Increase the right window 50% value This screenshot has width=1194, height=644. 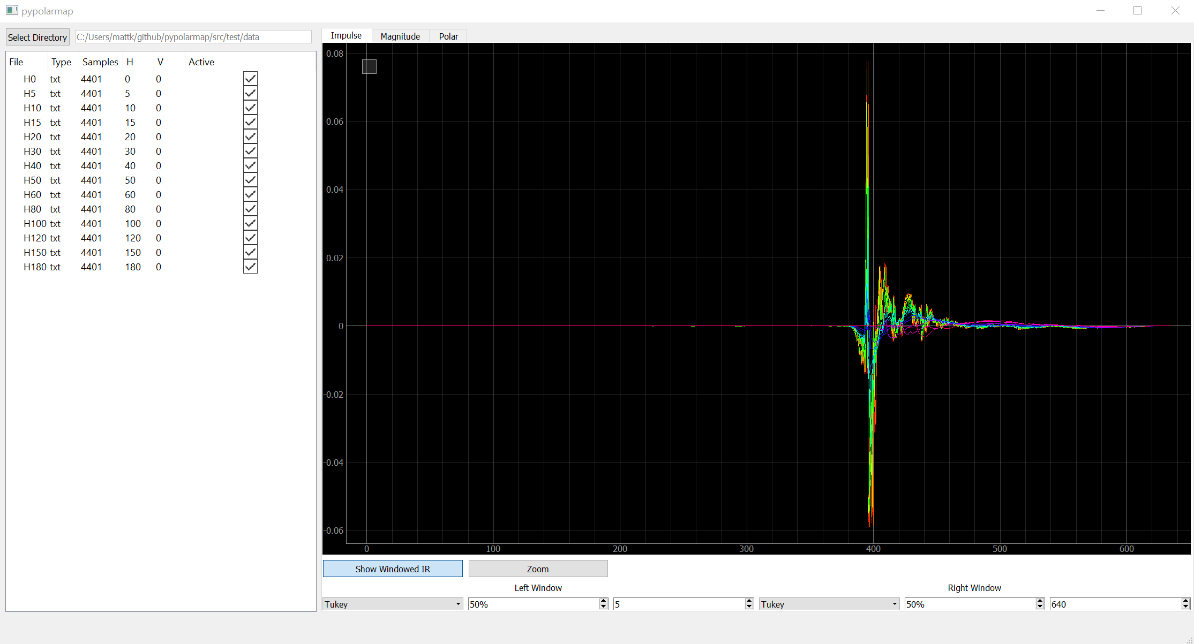(x=1040, y=601)
